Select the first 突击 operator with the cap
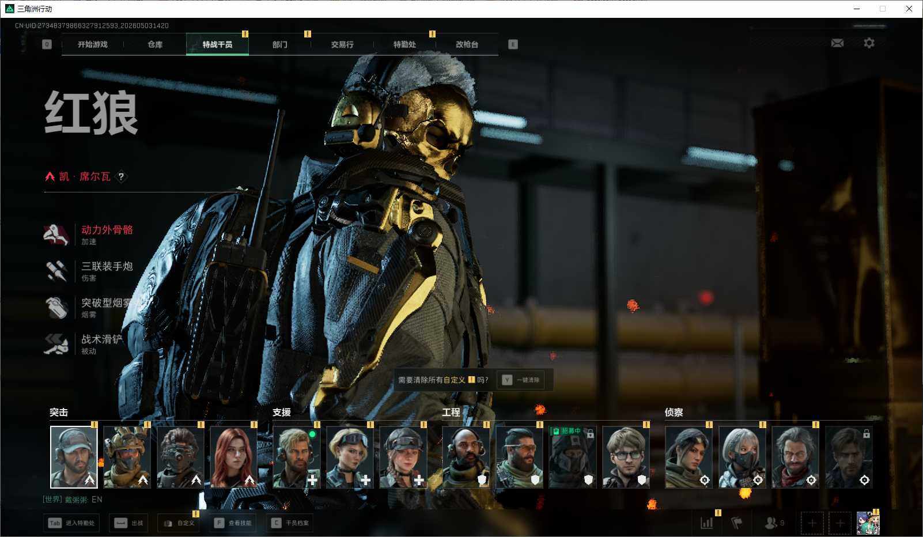This screenshot has height=537, width=923. [x=74, y=457]
